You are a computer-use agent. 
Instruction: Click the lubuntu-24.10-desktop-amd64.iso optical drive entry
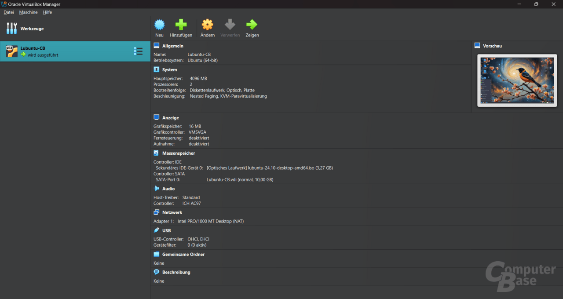tap(270, 168)
